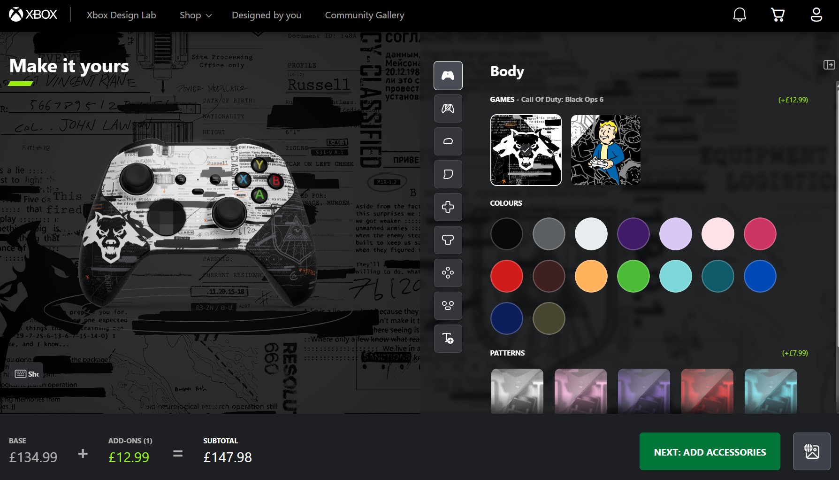Choose the bright blue body colour
The image size is (839, 480).
(760, 276)
